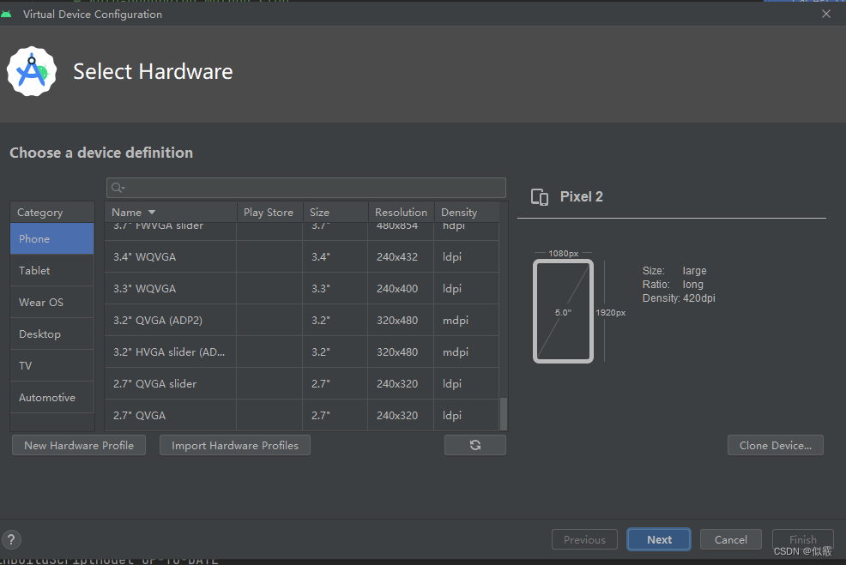846x565 pixels.
Task: Click the Previous button
Action: pos(584,539)
